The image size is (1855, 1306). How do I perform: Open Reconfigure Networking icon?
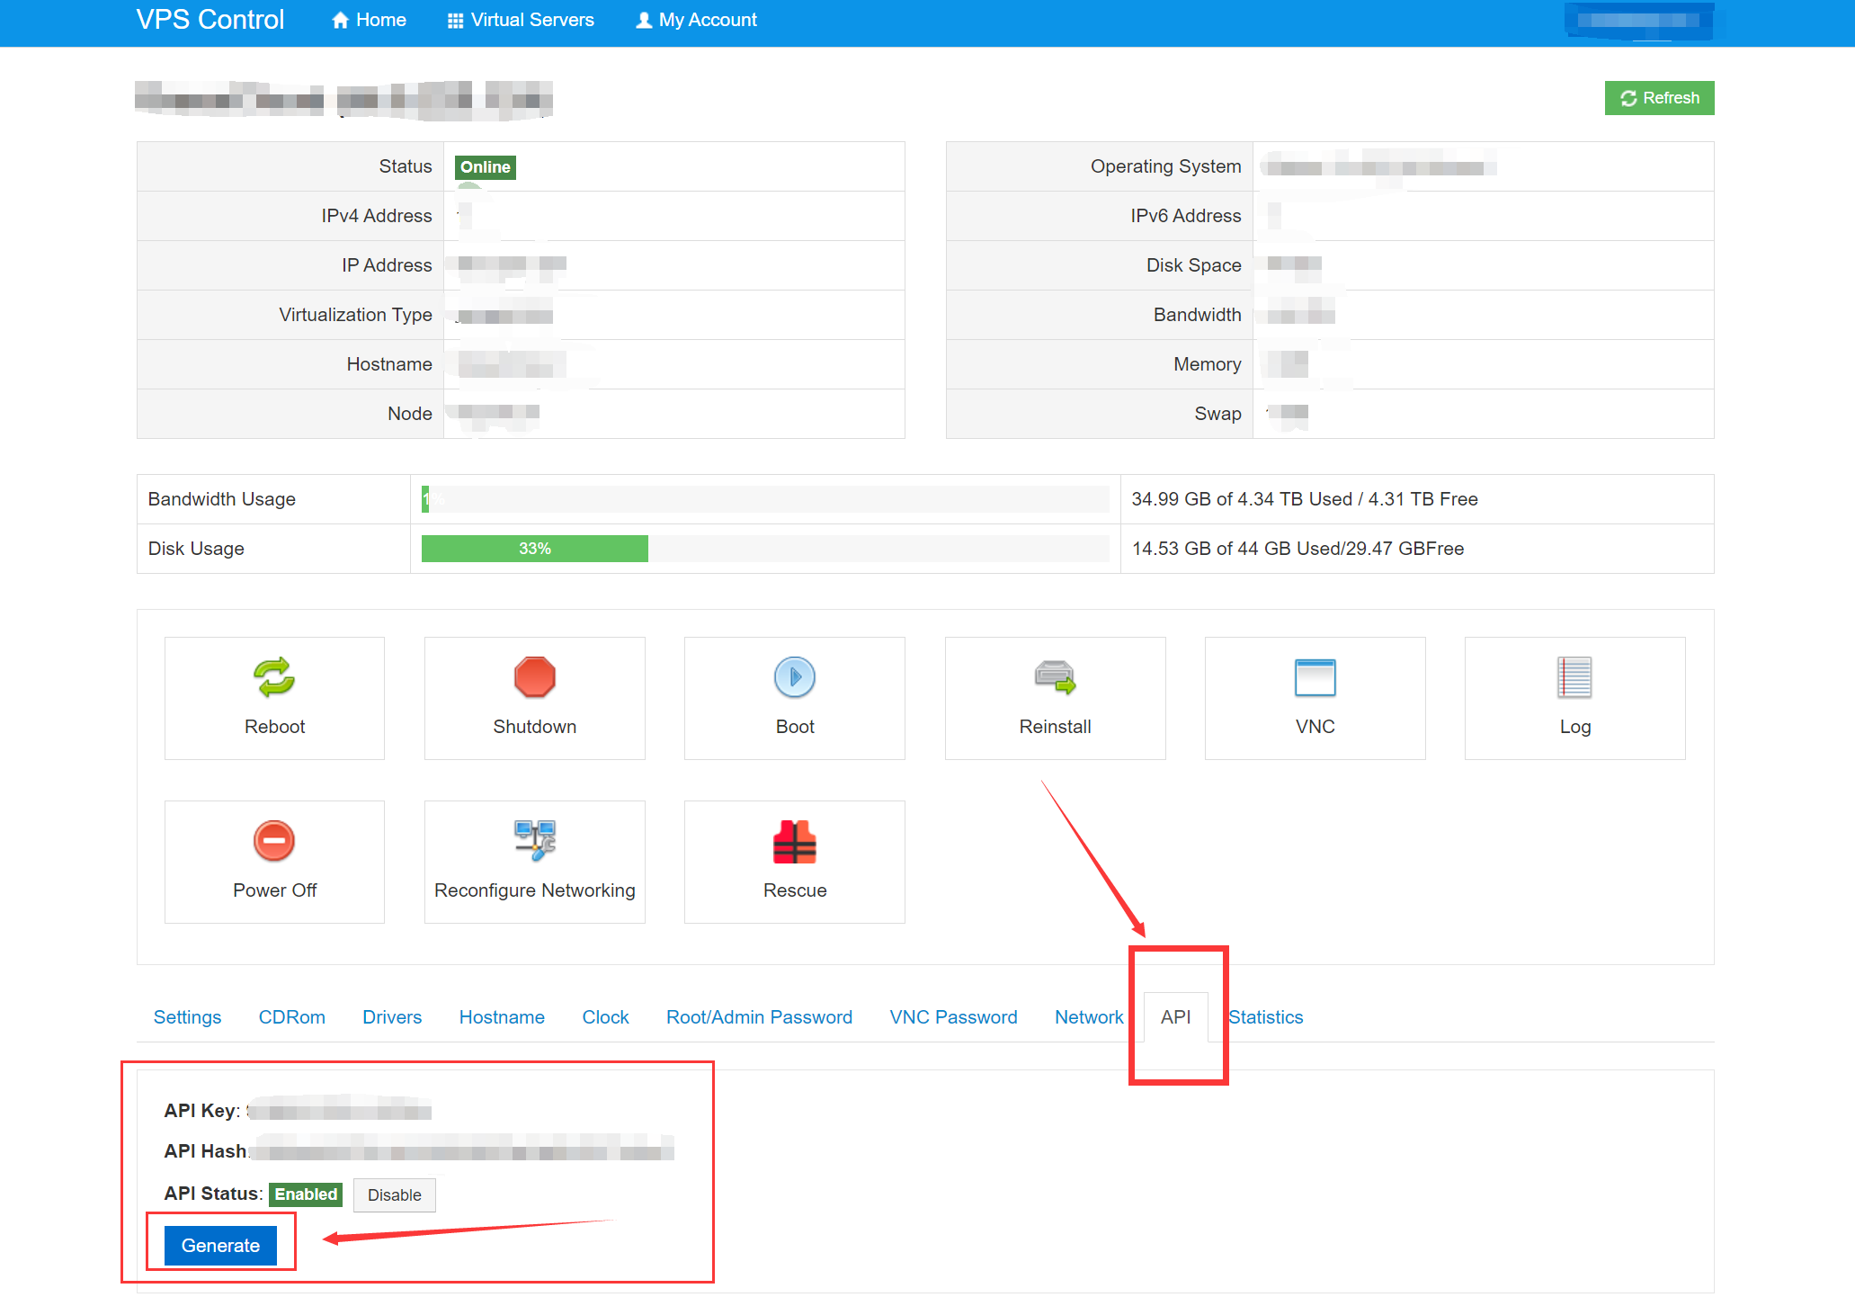click(534, 842)
